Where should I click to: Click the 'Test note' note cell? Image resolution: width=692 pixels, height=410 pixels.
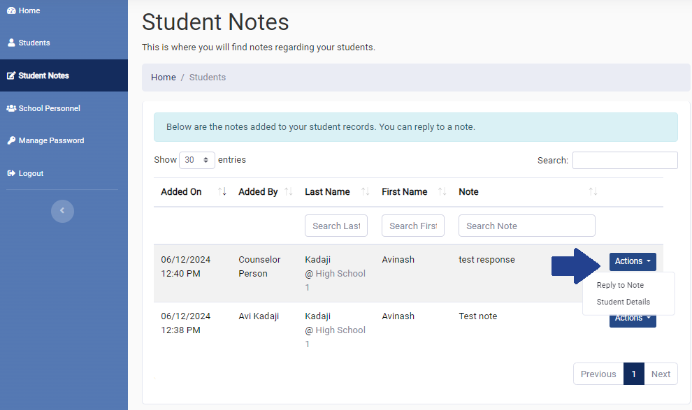click(x=478, y=316)
